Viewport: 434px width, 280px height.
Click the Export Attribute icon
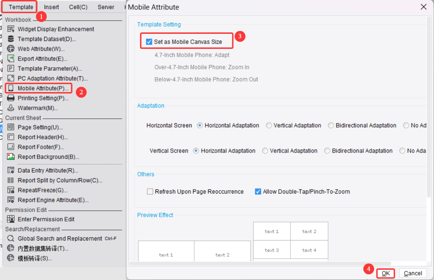click(11, 59)
